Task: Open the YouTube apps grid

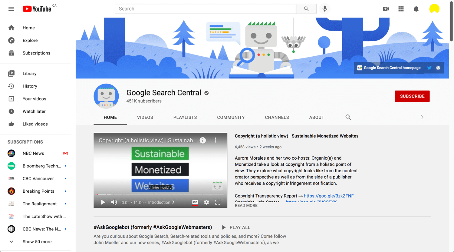Action: 401,9
